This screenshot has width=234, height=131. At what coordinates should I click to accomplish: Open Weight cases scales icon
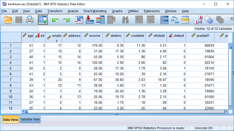pyautogui.click(x=175, y=20)
